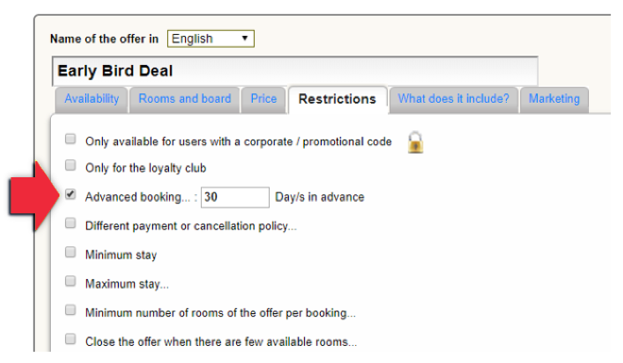Image resolution: width=623 pixels, height=363 pixels.
Task: Check the Minimum stay option
Action: pos(71,252)
